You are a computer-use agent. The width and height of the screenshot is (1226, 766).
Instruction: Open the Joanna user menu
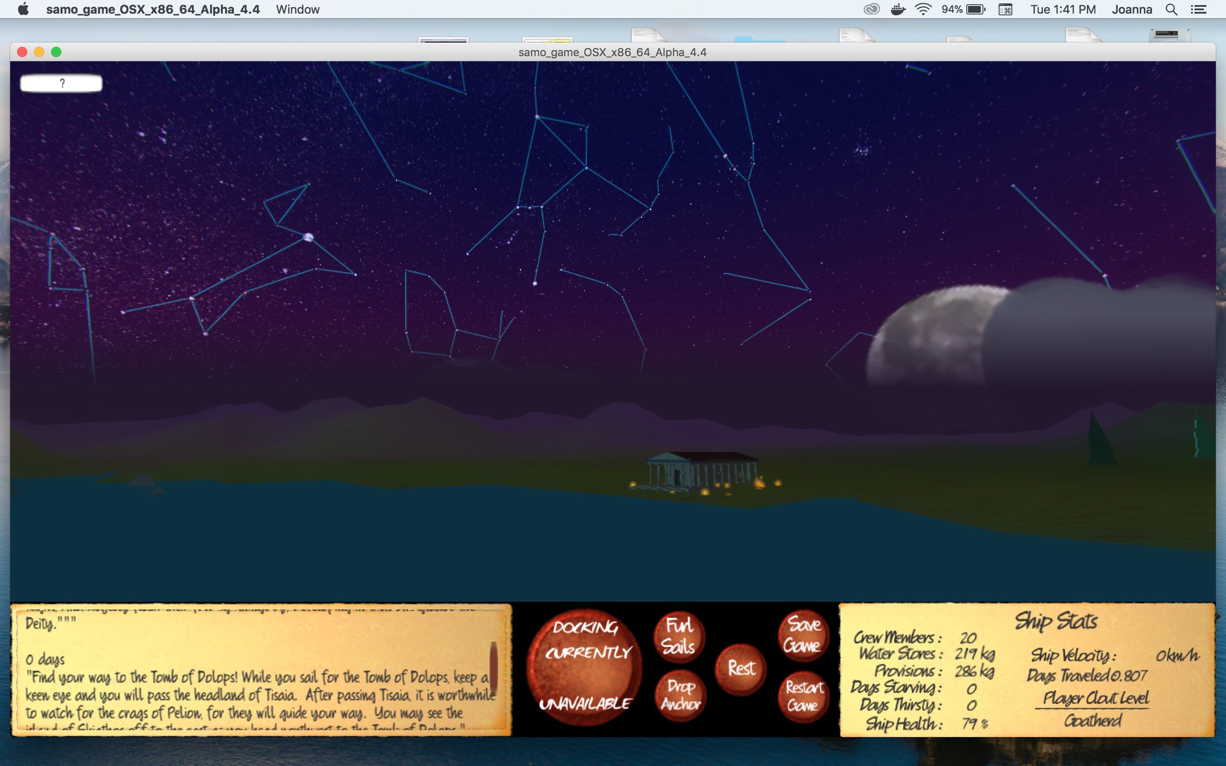[1132, 10]
